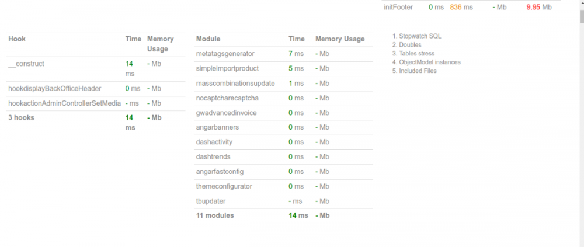
Task: Select the gwadvancedinvoice module name
Action: tap(227, 113)
